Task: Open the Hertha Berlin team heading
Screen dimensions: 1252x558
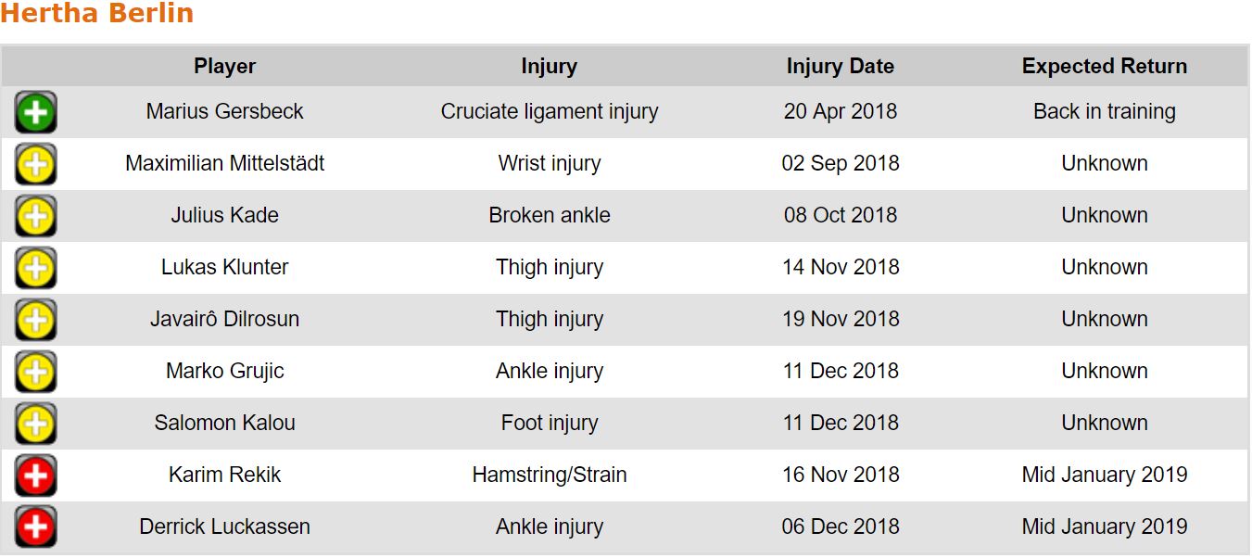Action: pyautogui.click(x=97, y=14)
